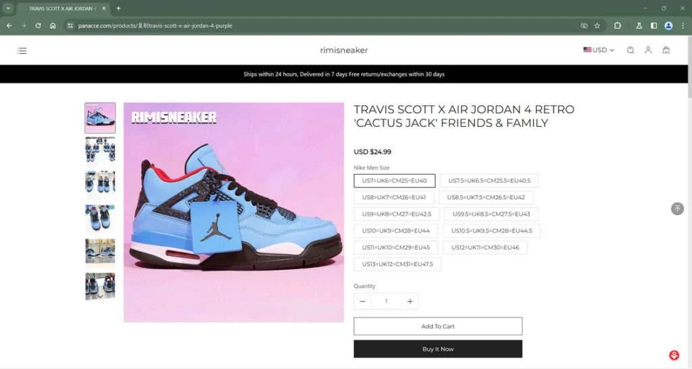Select the second product thumbnail image

(100, 150)
